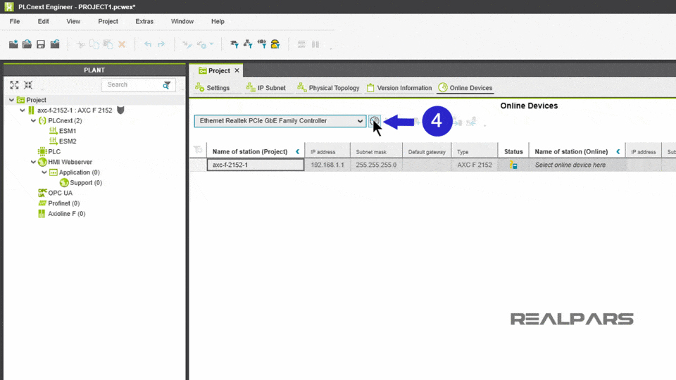Select Profinet (0) in the tree
676x380 pixels.
[59, 203]
